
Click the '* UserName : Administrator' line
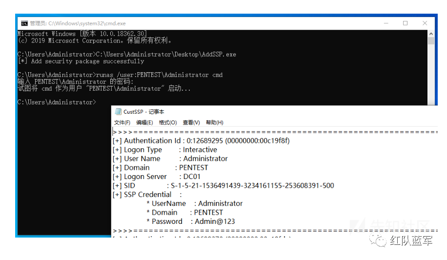[194, 203]
